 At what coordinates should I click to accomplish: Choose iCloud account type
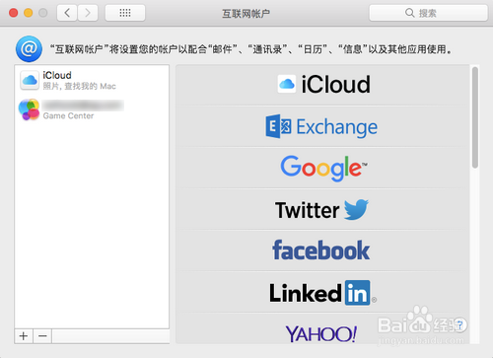pyautogui.click(x=322, y=85)
